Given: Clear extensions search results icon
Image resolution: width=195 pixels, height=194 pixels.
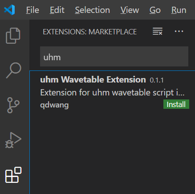Looking at the screenshot, I should pyautogui.click(x=158, y=31).
